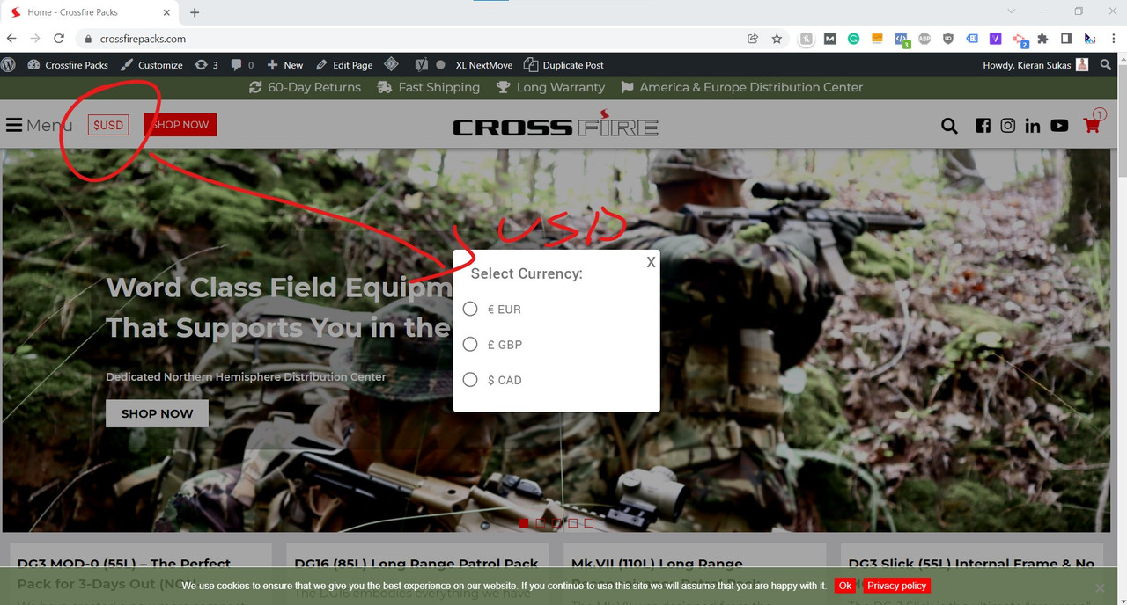Open Howdy, Kieran Sukas account menu
The width and height of the screenshot is (1127, 605).
[1035, 65]
